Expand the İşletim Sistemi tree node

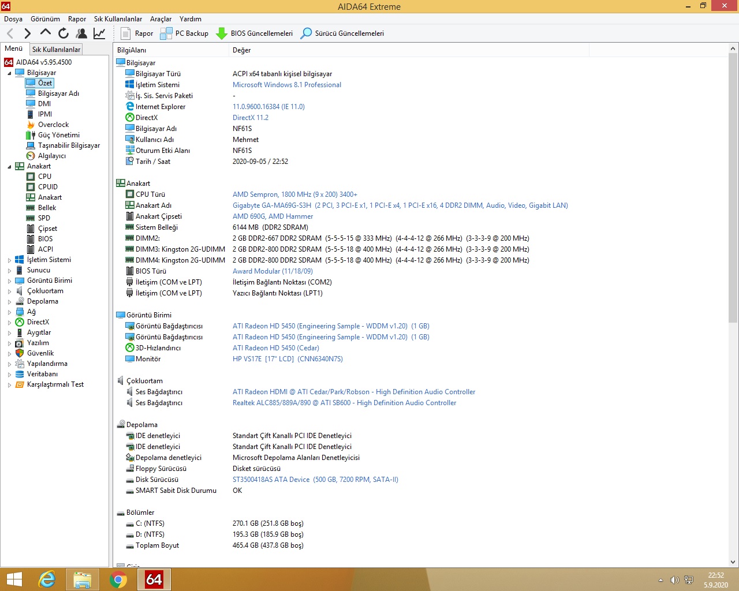coord(9,260)
